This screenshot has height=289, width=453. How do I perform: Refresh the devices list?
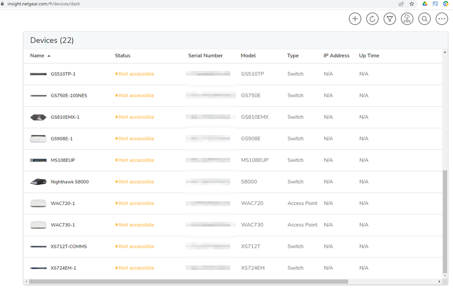[372, 19]
